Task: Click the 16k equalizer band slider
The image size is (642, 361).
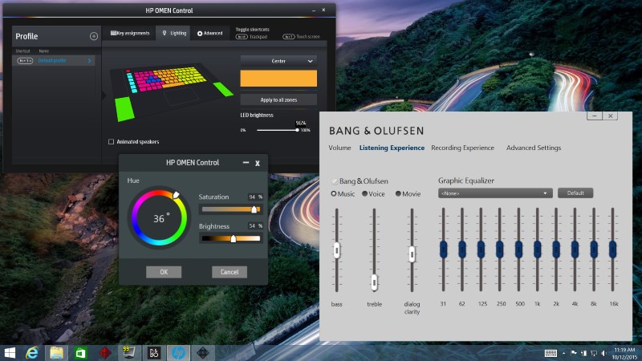Action: (612, 249)
